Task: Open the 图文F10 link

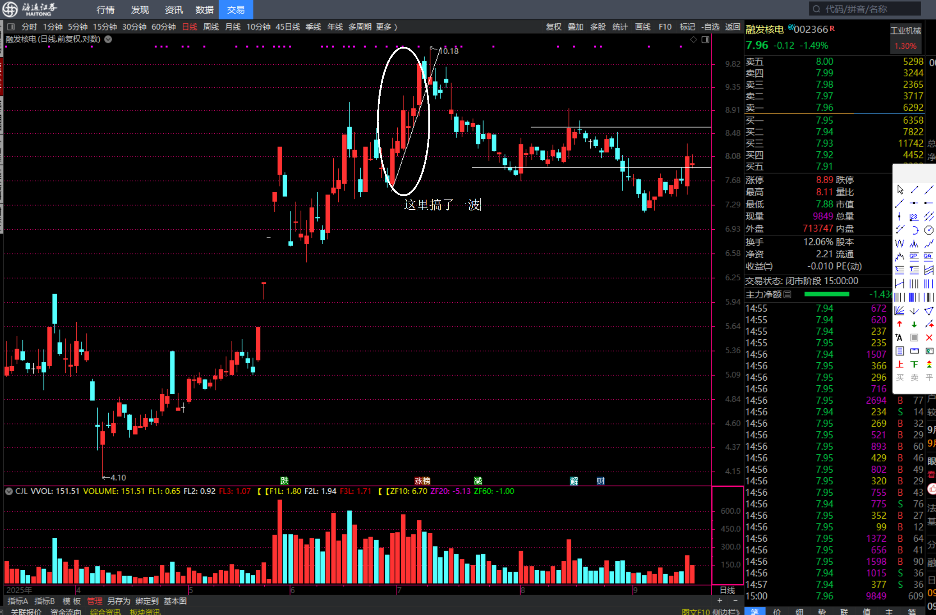Action: tap(696, 612)
